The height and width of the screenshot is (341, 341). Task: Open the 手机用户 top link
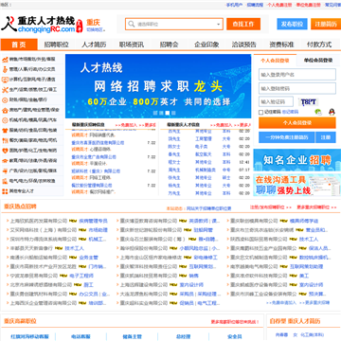click(x=234, y=5)
